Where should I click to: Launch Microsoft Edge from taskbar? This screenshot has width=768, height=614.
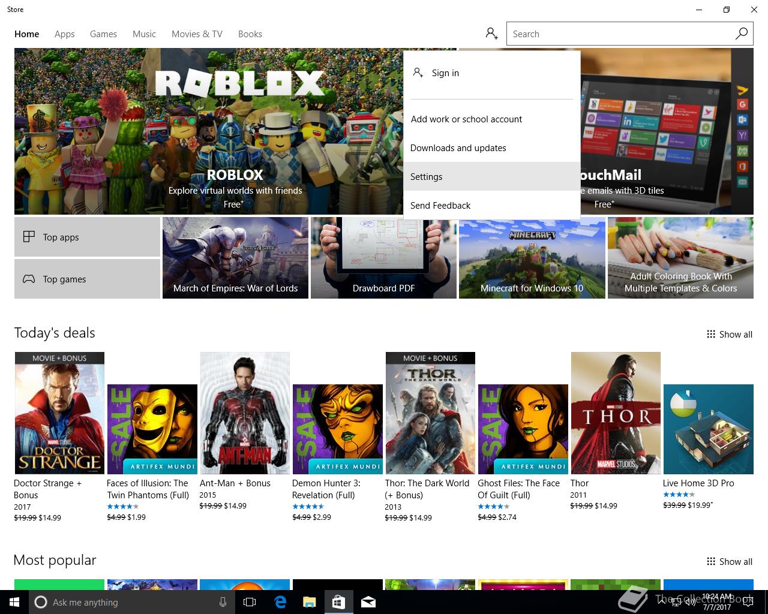point(280,602)
